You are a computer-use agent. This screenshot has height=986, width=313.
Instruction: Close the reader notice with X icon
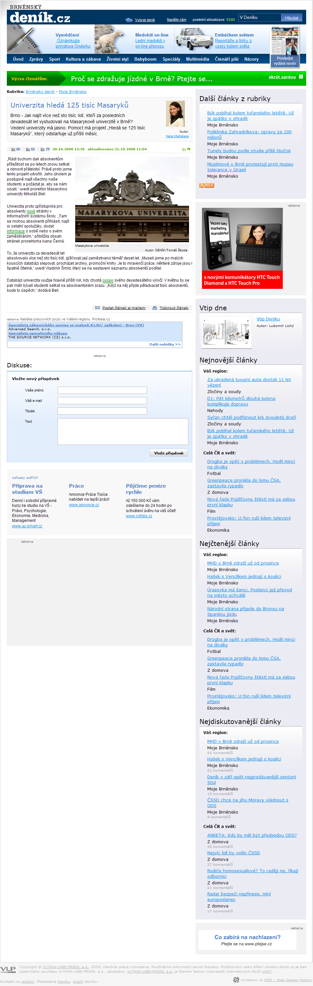(301, 77)
